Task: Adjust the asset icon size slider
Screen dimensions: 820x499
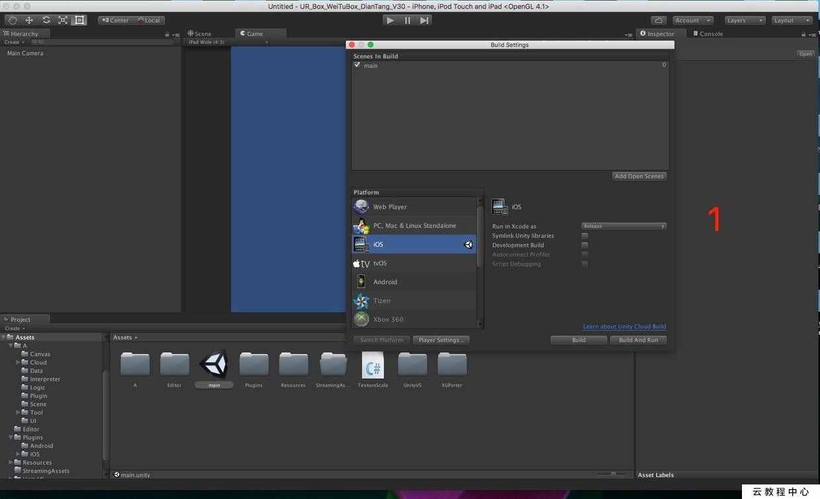Action: click(613, 474)
